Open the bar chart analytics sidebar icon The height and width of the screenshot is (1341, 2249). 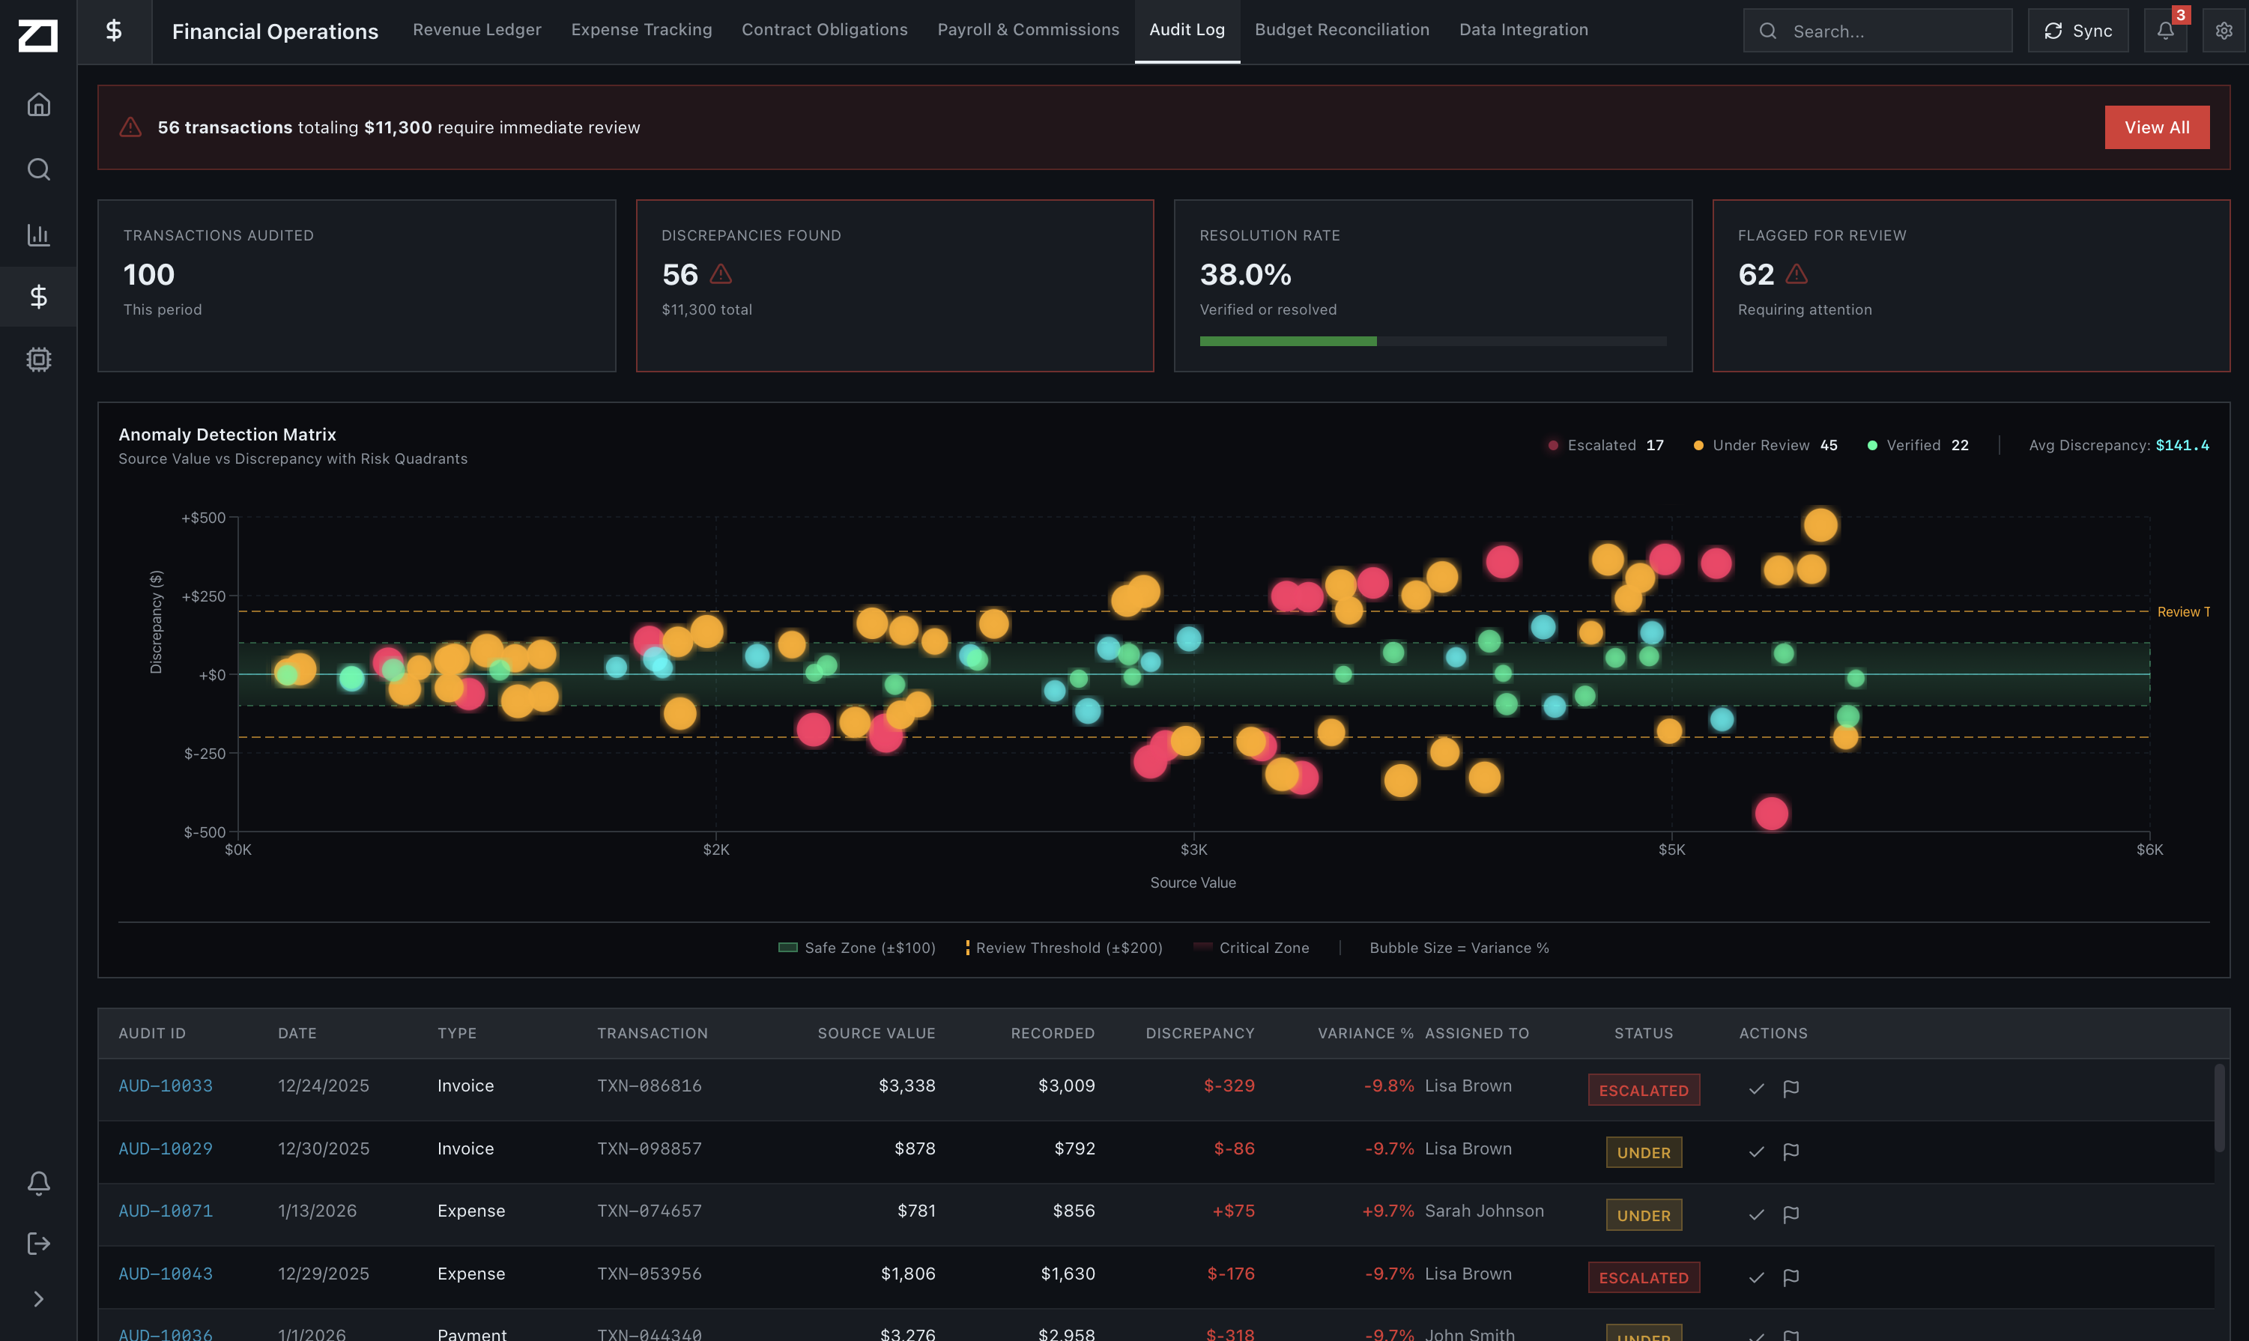coord(38,235)
